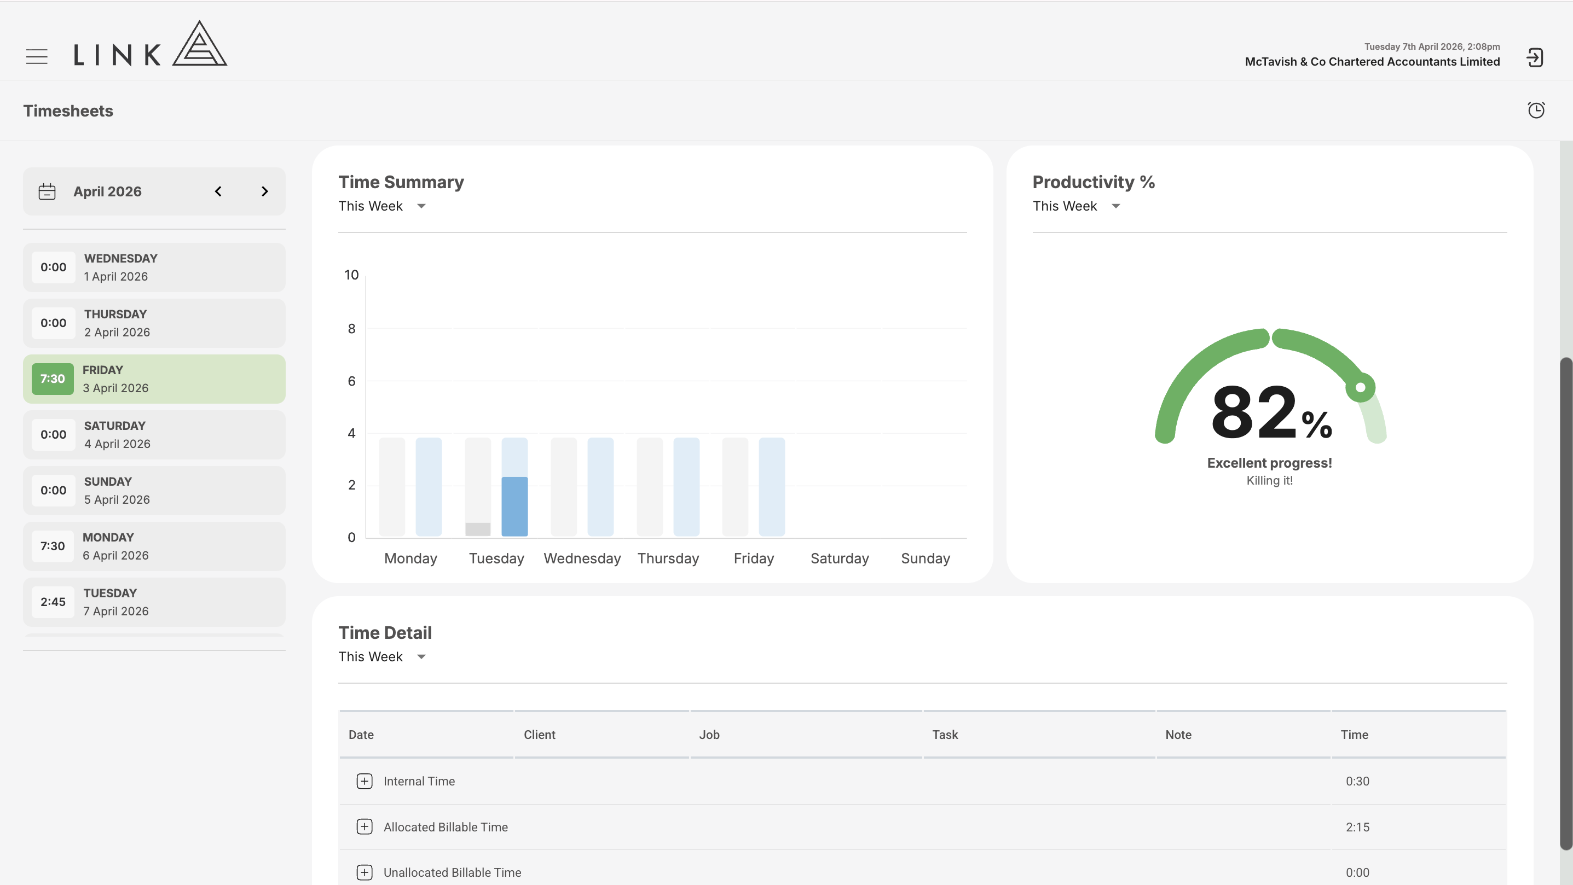Expand Allocated Billable Time row
Image resolution: width=1573 pixels, height=885 pixels.
pyautogui.click(x=365, y=827)
